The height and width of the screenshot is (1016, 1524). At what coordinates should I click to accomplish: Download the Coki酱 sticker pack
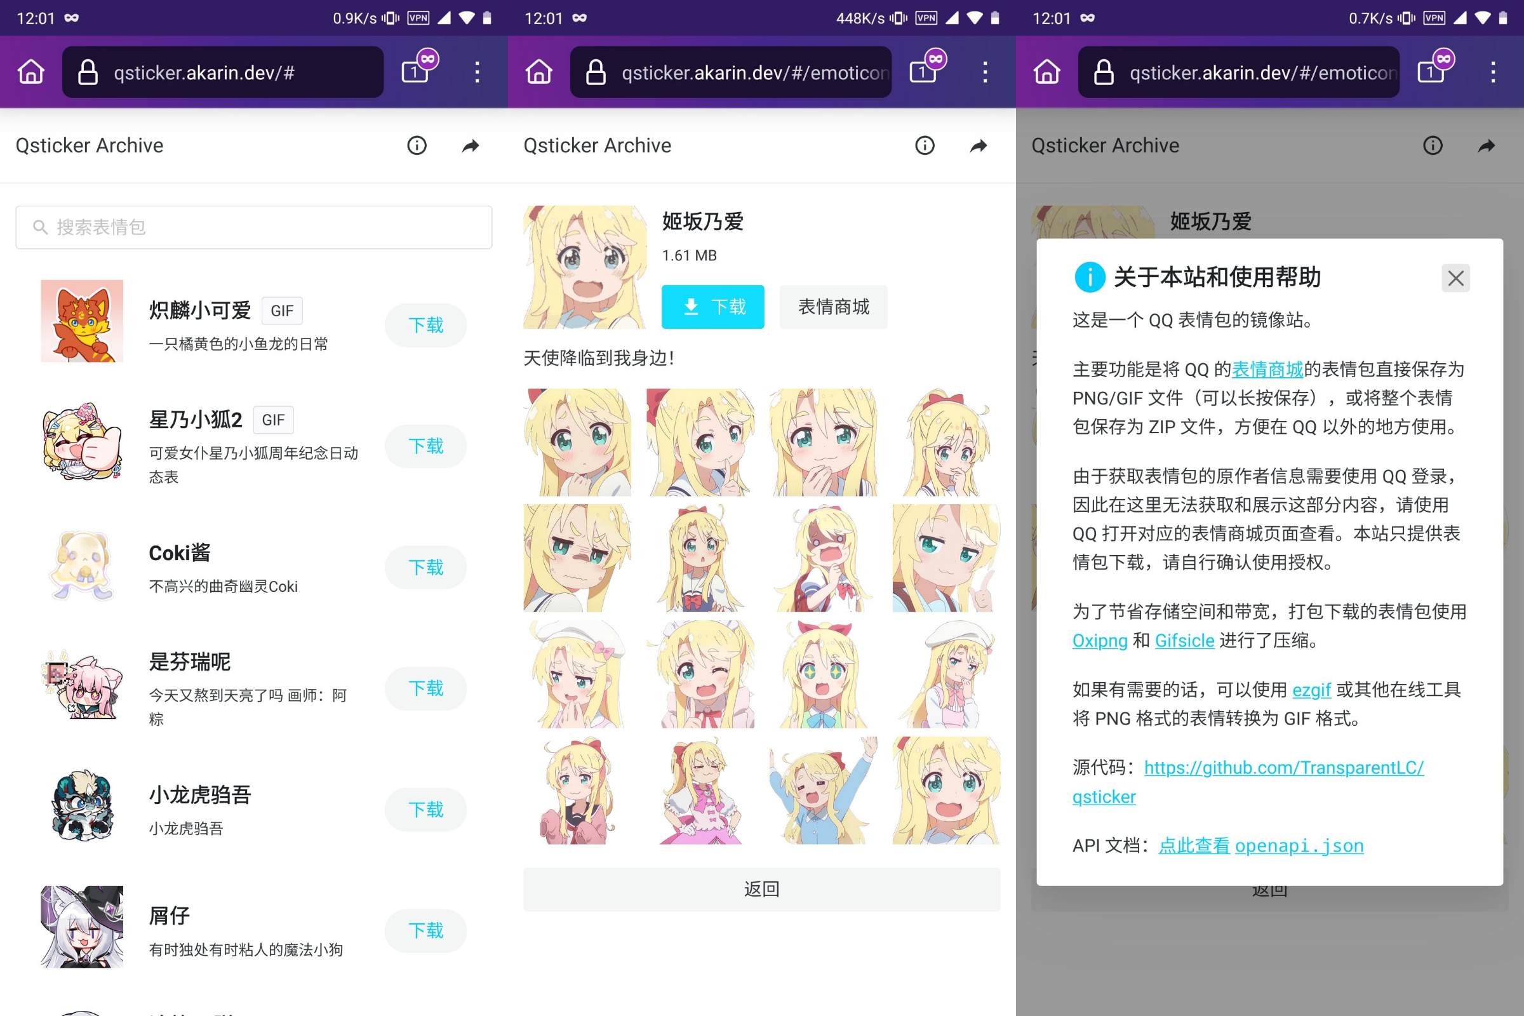[x=425, y=567]
